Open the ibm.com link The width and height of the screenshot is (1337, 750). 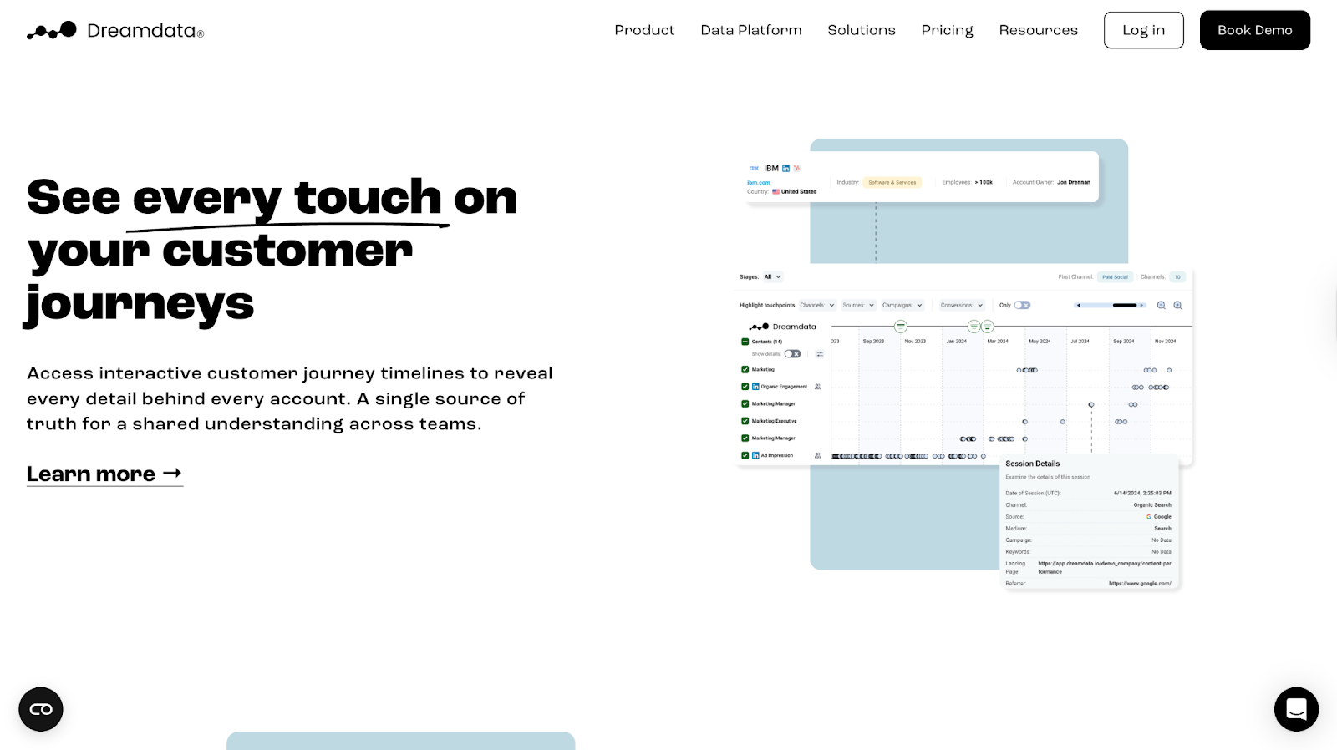click(x=759, y=182)
